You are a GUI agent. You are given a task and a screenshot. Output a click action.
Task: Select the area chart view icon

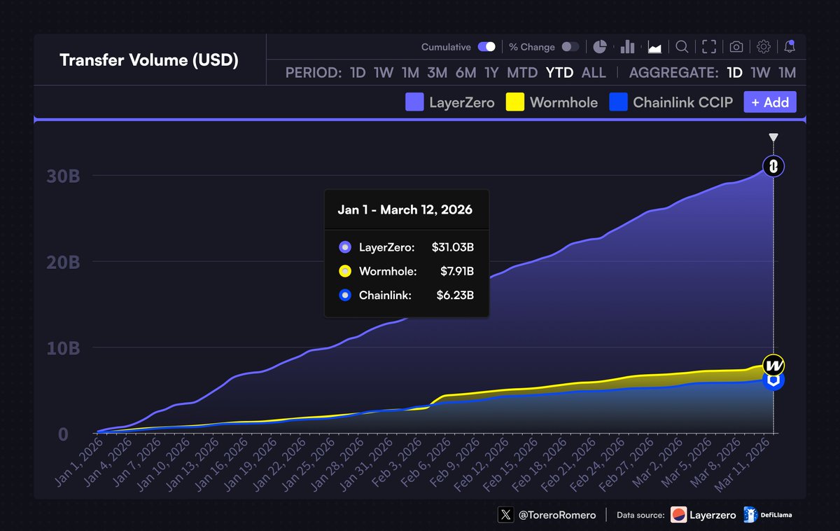pos(655,47)
